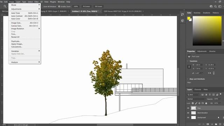Click the Tree layer thumbnail
The height and width of the screenshot is (126, 224).
point(194,108)
